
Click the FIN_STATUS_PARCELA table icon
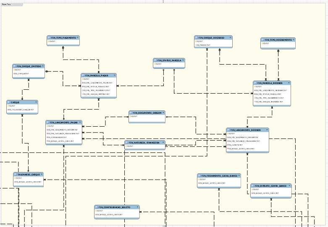pyautogui.click(x=155, y=60)
